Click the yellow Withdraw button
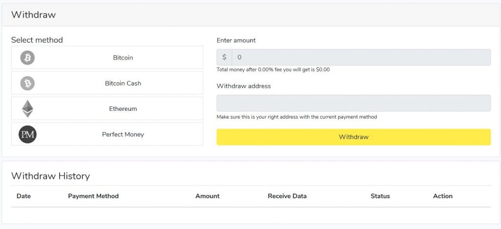 [354, 137]
